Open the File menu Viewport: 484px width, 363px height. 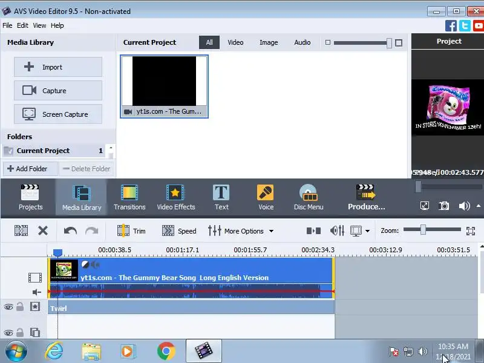(7, 25)
